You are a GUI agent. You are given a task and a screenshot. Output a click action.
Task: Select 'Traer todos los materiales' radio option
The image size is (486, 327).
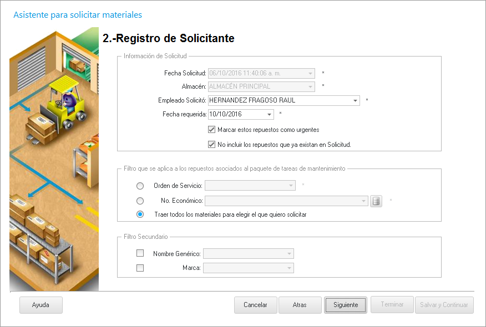click(x=140, y=214)
